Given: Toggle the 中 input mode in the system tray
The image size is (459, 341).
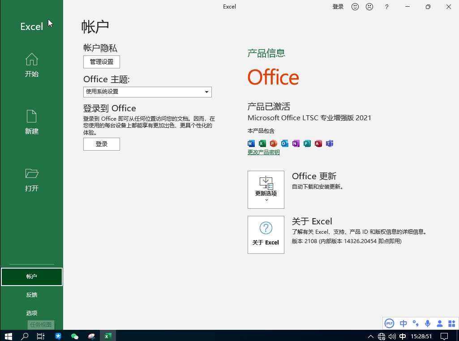Looking at the screenshot, I should [403, 337].
